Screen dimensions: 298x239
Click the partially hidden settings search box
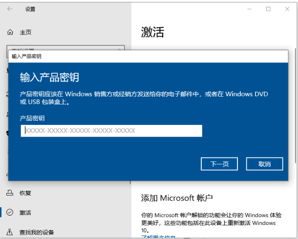point(66,48)
